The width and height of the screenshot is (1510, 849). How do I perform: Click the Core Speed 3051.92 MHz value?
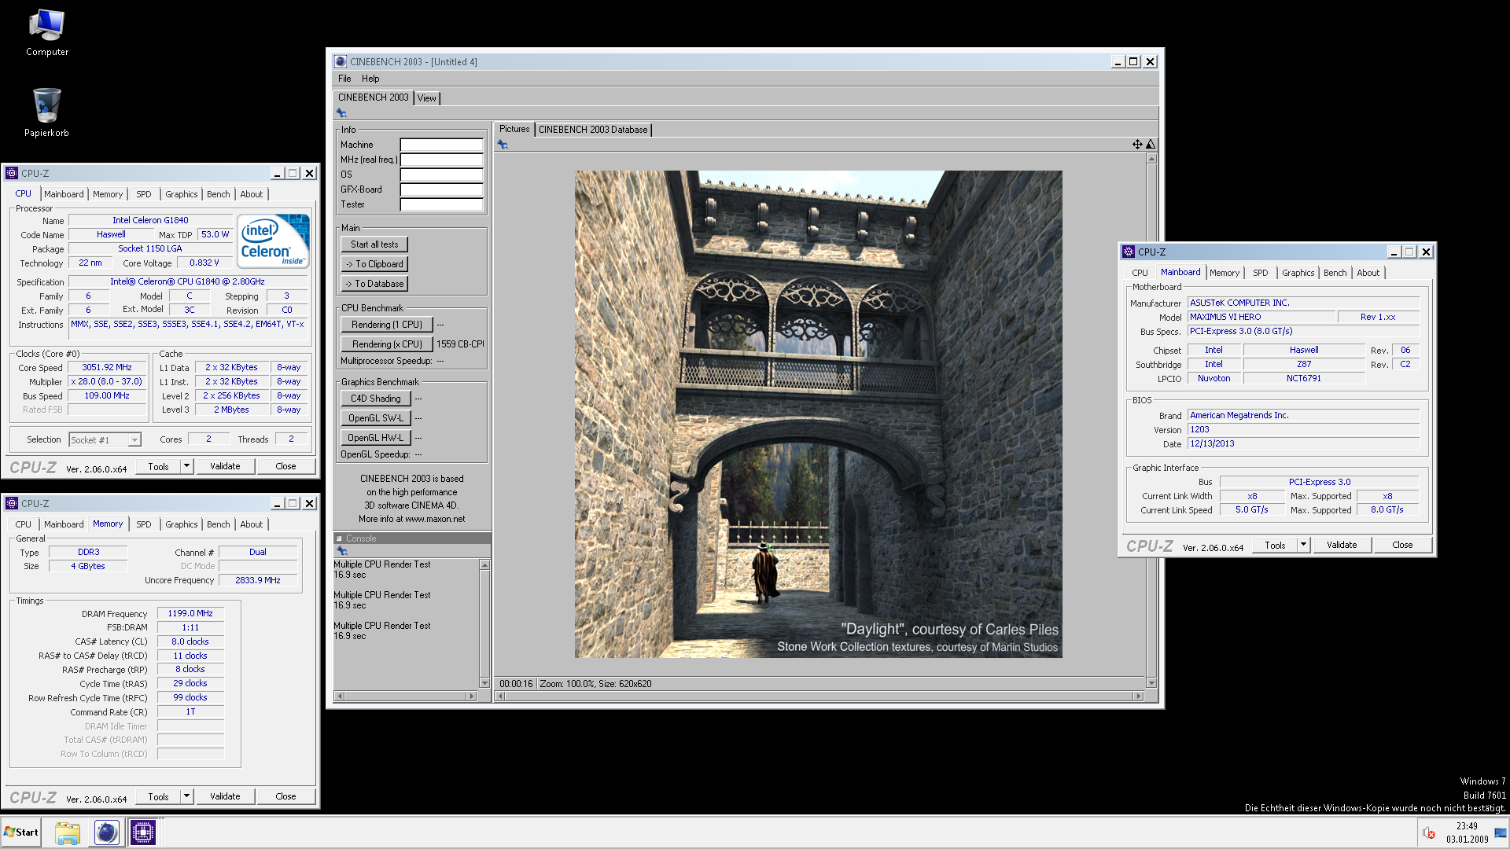(x=107, y=367)
